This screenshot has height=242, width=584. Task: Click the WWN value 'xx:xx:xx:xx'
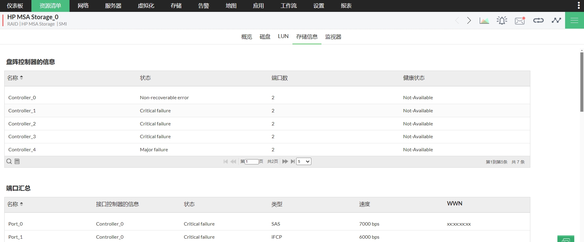[459, 224]
